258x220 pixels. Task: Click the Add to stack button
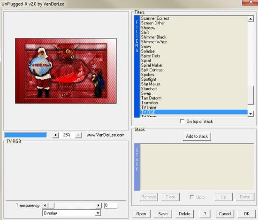coord(197,137)
